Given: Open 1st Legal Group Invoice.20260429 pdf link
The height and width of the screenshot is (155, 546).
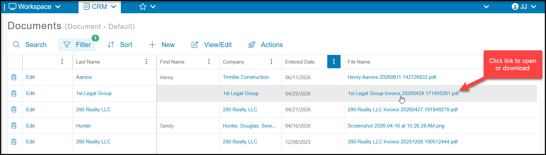Looking at the screenshot, I should pyautogui.click(x=403, y=93).
